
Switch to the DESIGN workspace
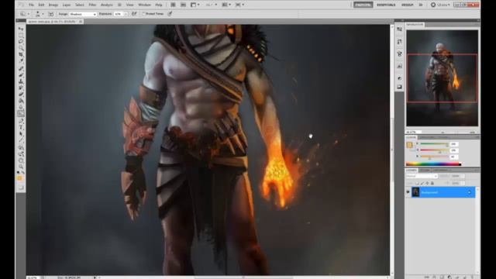click(407, 5)
